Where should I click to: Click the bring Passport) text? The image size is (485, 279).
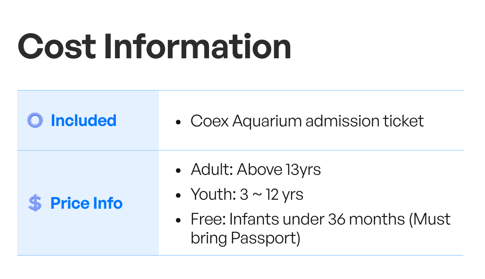pos(246,238)
